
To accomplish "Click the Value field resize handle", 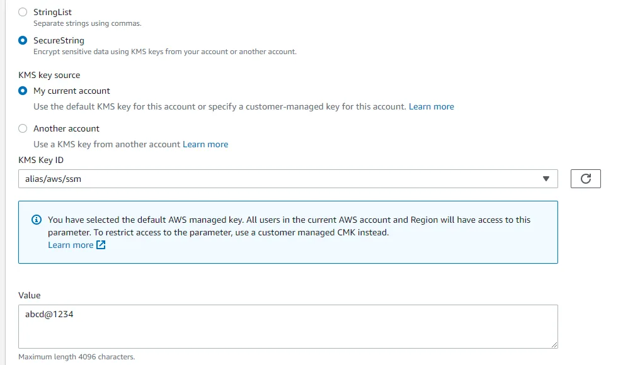I will click(x=554, y=345).
